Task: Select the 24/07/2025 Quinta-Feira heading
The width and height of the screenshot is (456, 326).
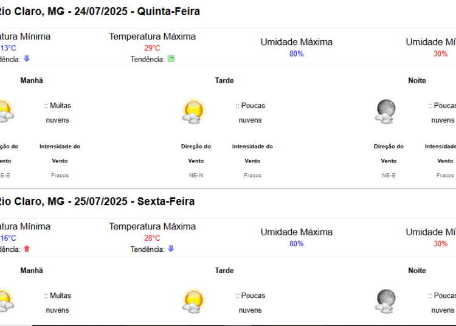Action: [x=99, y=12]
